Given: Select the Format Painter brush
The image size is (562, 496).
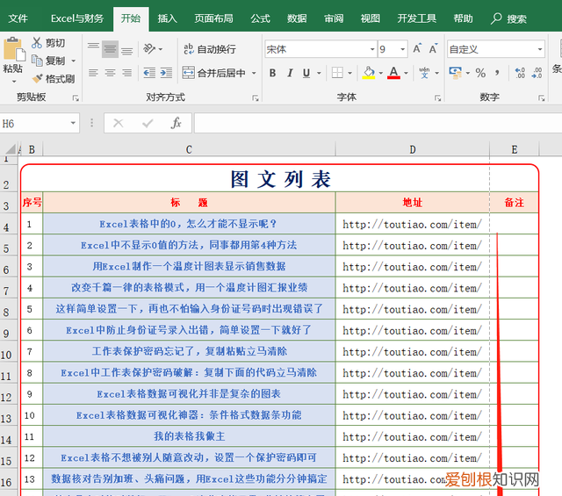Looking at the screenshot, I should 37,78.
